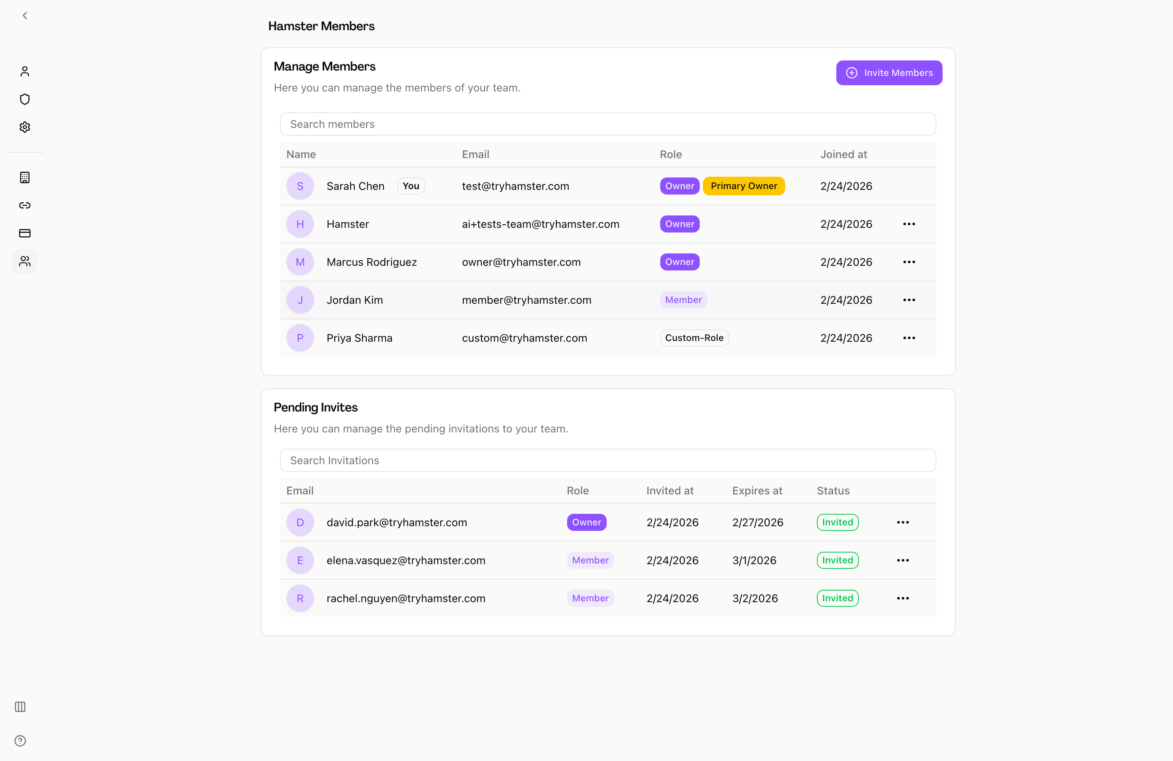Select the shield security icon in sidebar

(x=25, y=99)
